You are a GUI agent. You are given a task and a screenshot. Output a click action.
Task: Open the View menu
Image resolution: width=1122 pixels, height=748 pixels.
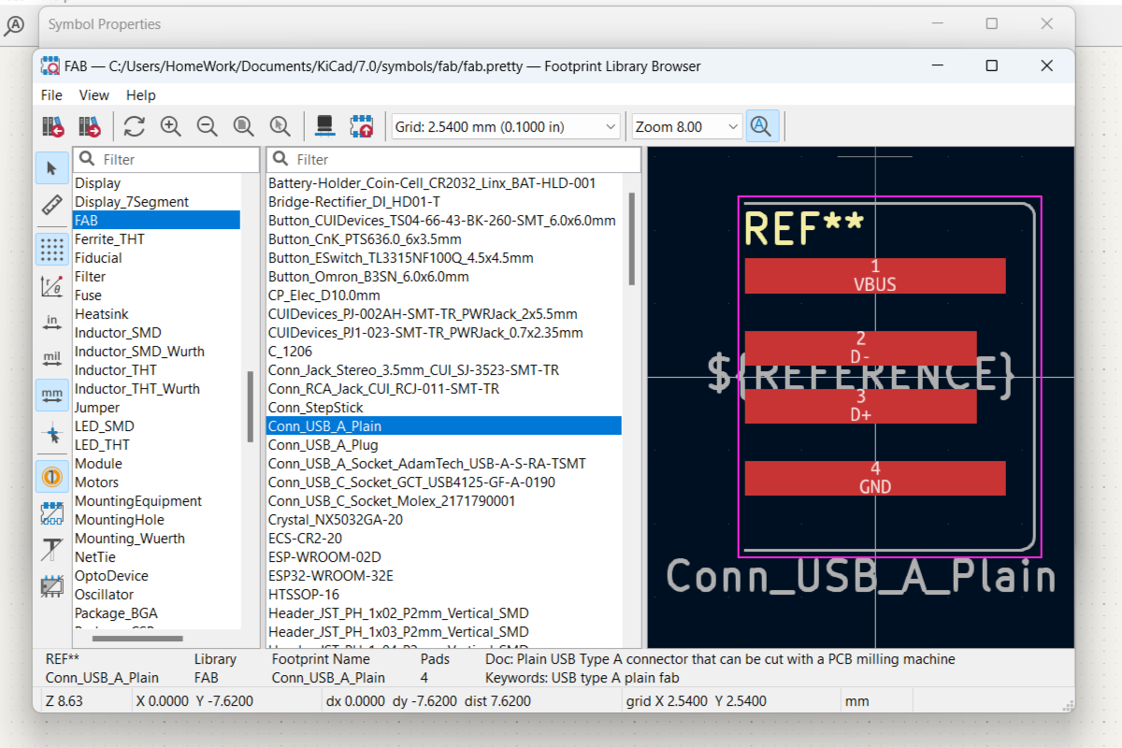click(93, 95)
